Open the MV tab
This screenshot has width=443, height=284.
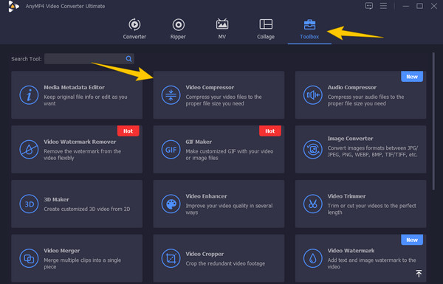click(222, 29)
